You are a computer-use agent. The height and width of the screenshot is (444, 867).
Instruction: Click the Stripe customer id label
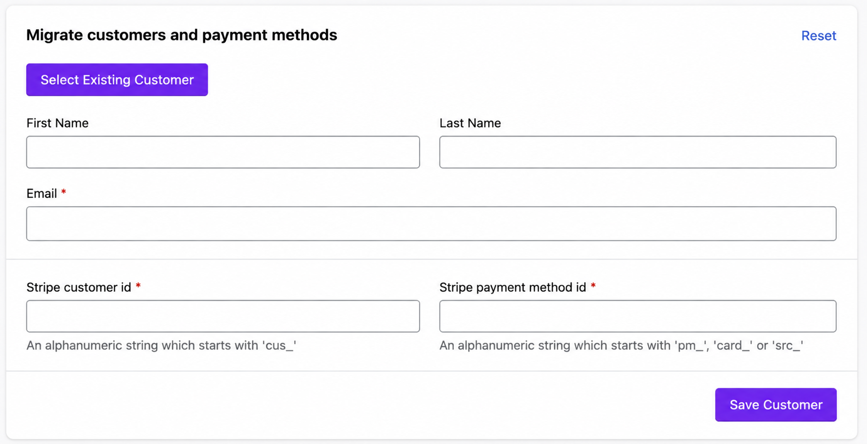click(79, 287)
